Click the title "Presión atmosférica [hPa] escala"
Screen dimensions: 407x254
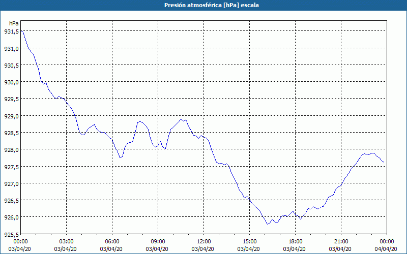pos(212,5)
